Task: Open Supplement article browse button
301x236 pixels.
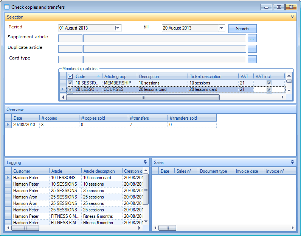Action: 252,38
